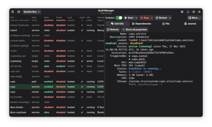Viewport: 212px width, 127px height.
Task: Expand the Stop options arrow
Action: [x=152, y=18]
